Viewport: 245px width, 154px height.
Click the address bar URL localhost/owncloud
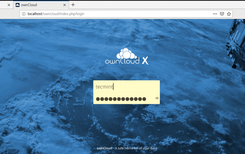[56, 14]
